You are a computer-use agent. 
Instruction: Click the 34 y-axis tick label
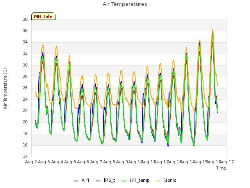point(25,42)
